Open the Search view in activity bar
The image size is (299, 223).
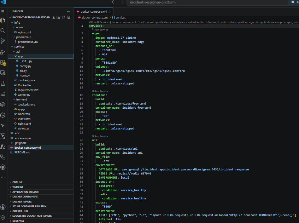point(3,31)
